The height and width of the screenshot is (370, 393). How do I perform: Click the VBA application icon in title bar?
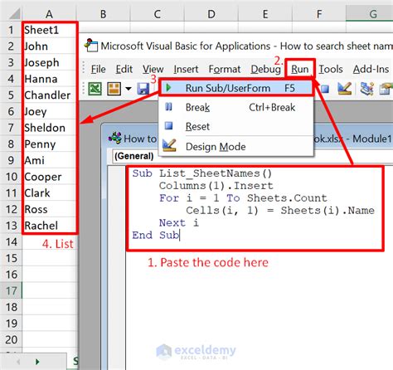click(x=91, y=46)
